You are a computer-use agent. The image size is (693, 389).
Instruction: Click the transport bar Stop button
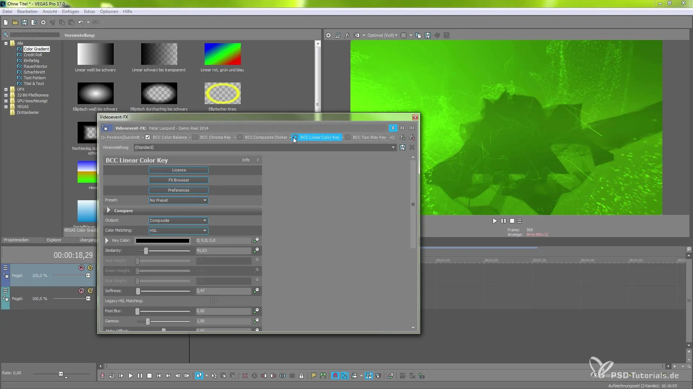tap(149, 376)
